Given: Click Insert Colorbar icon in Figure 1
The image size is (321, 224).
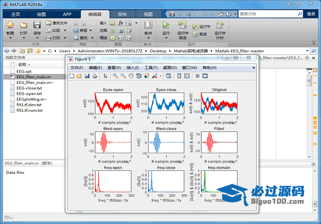Looking at the screenshot, I should pos(179,76).
